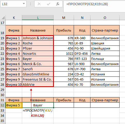Click the fill handle of cell L32
The image size is (125, 124).
[54, 108]
